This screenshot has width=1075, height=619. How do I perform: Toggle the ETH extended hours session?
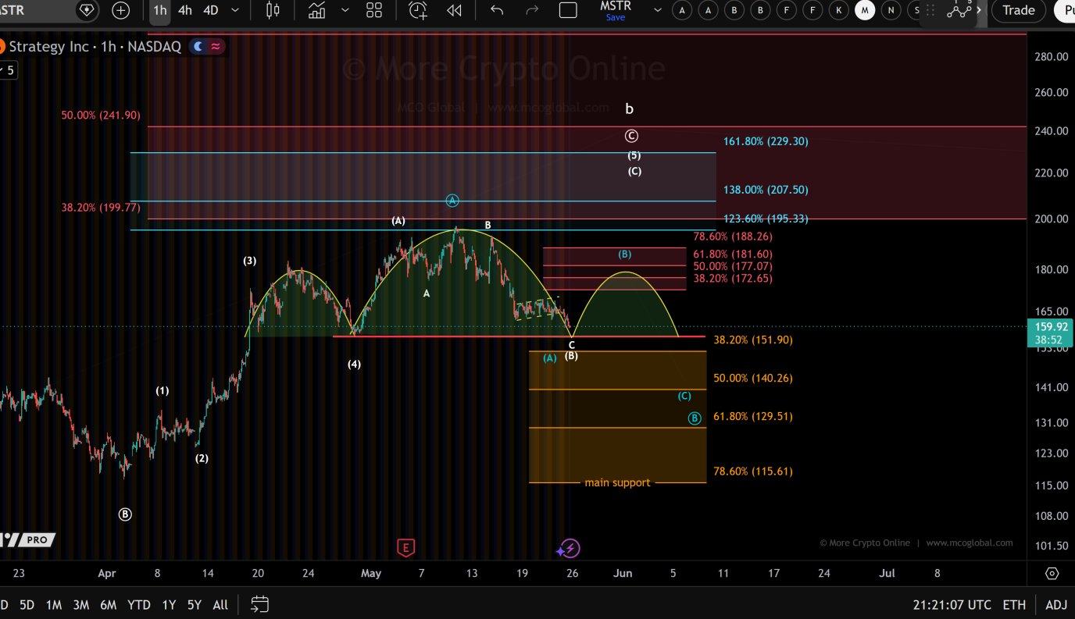[x=1014, y=605]
